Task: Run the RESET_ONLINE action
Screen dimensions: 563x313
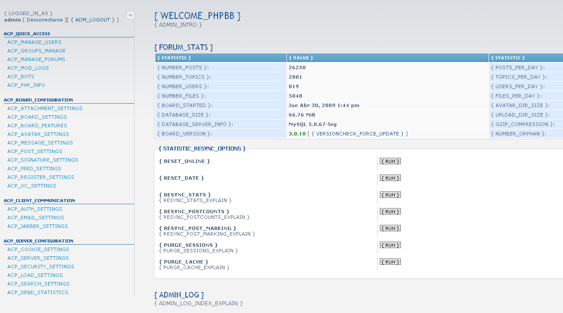Action: point(390,161)
